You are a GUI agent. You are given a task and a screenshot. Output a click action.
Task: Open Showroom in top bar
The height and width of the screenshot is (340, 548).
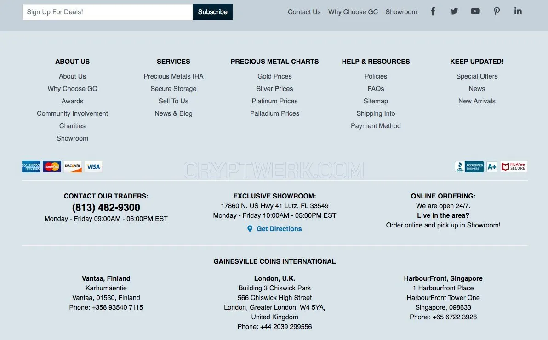tap(401, 12)
